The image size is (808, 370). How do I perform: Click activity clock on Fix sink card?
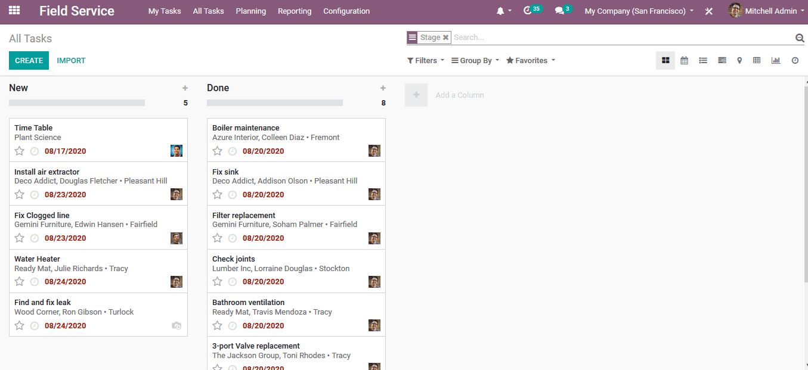pyautogui.click(x=233, y=195)
